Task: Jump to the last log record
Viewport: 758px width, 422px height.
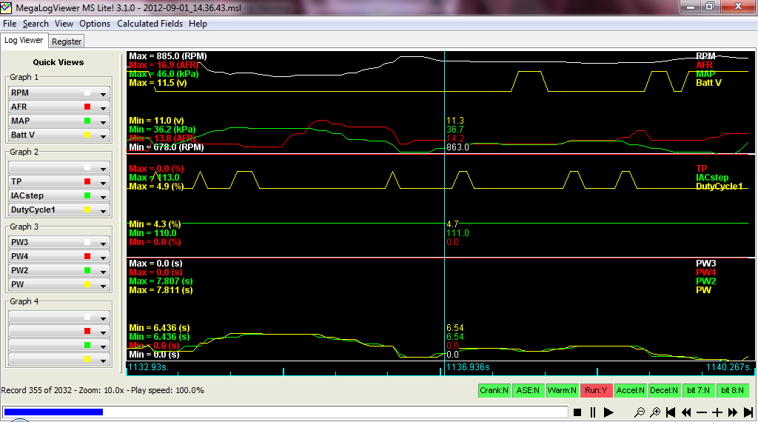Action: click(748, 412)
